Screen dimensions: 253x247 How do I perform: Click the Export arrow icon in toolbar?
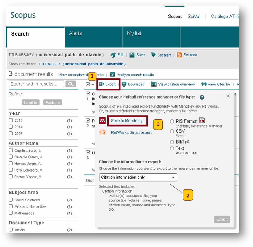pos(101,84)
